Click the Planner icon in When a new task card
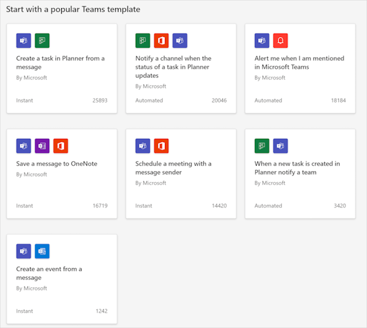This screenshot has width=367, height=328. pyautogui.click(x=262, y=146)
